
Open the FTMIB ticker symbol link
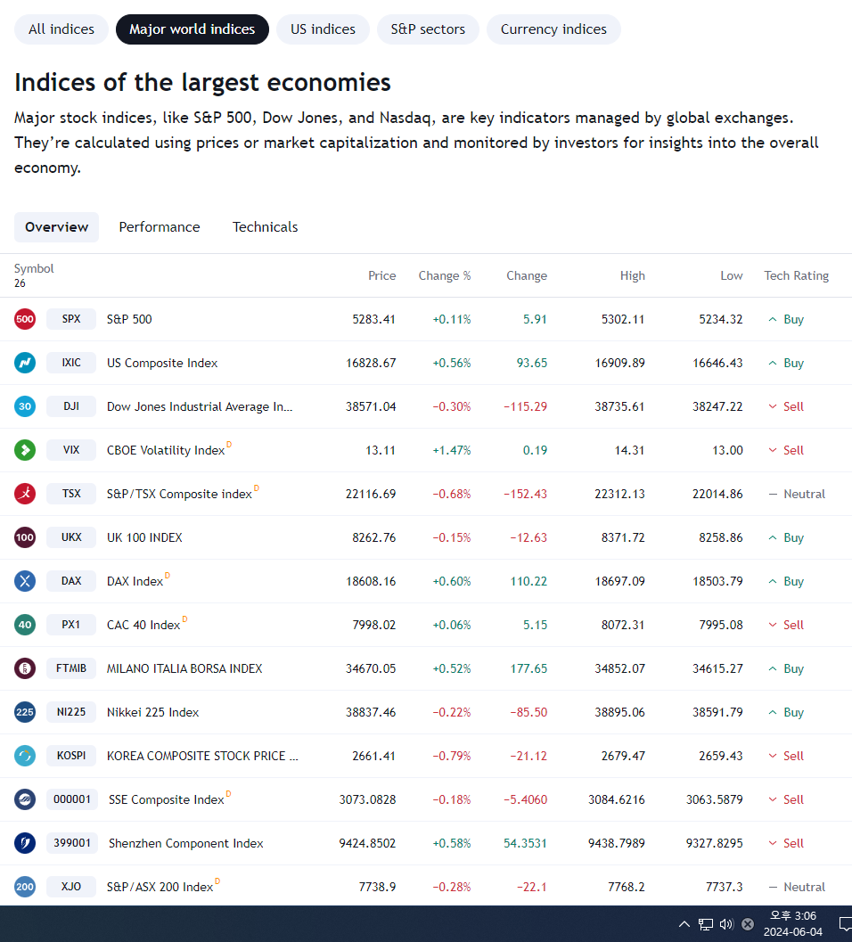pyautogui.click(x=71, y=668)
